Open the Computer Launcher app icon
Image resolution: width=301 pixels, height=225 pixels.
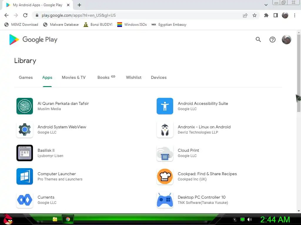[x=25, y=176]
